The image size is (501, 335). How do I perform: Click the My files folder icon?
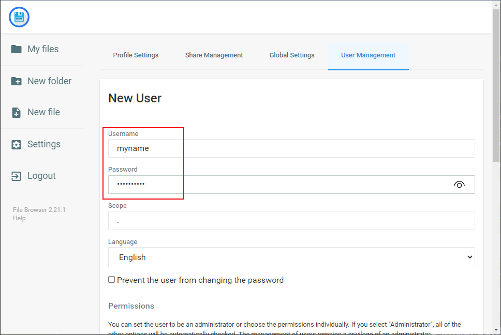click(x=17, y=49)
